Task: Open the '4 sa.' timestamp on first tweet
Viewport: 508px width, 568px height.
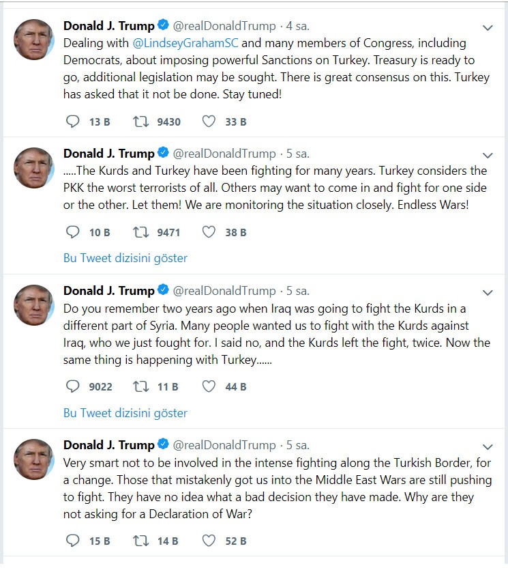Action: tap(297, 27)
